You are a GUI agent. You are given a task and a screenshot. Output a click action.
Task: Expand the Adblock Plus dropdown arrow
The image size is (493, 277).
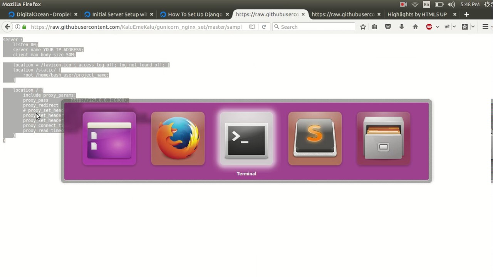[x=438, y=27]
